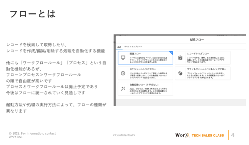The image size is (249, 145).
Task: Click the 新規フロー dialog heading
Action: [x=197, y=39]
